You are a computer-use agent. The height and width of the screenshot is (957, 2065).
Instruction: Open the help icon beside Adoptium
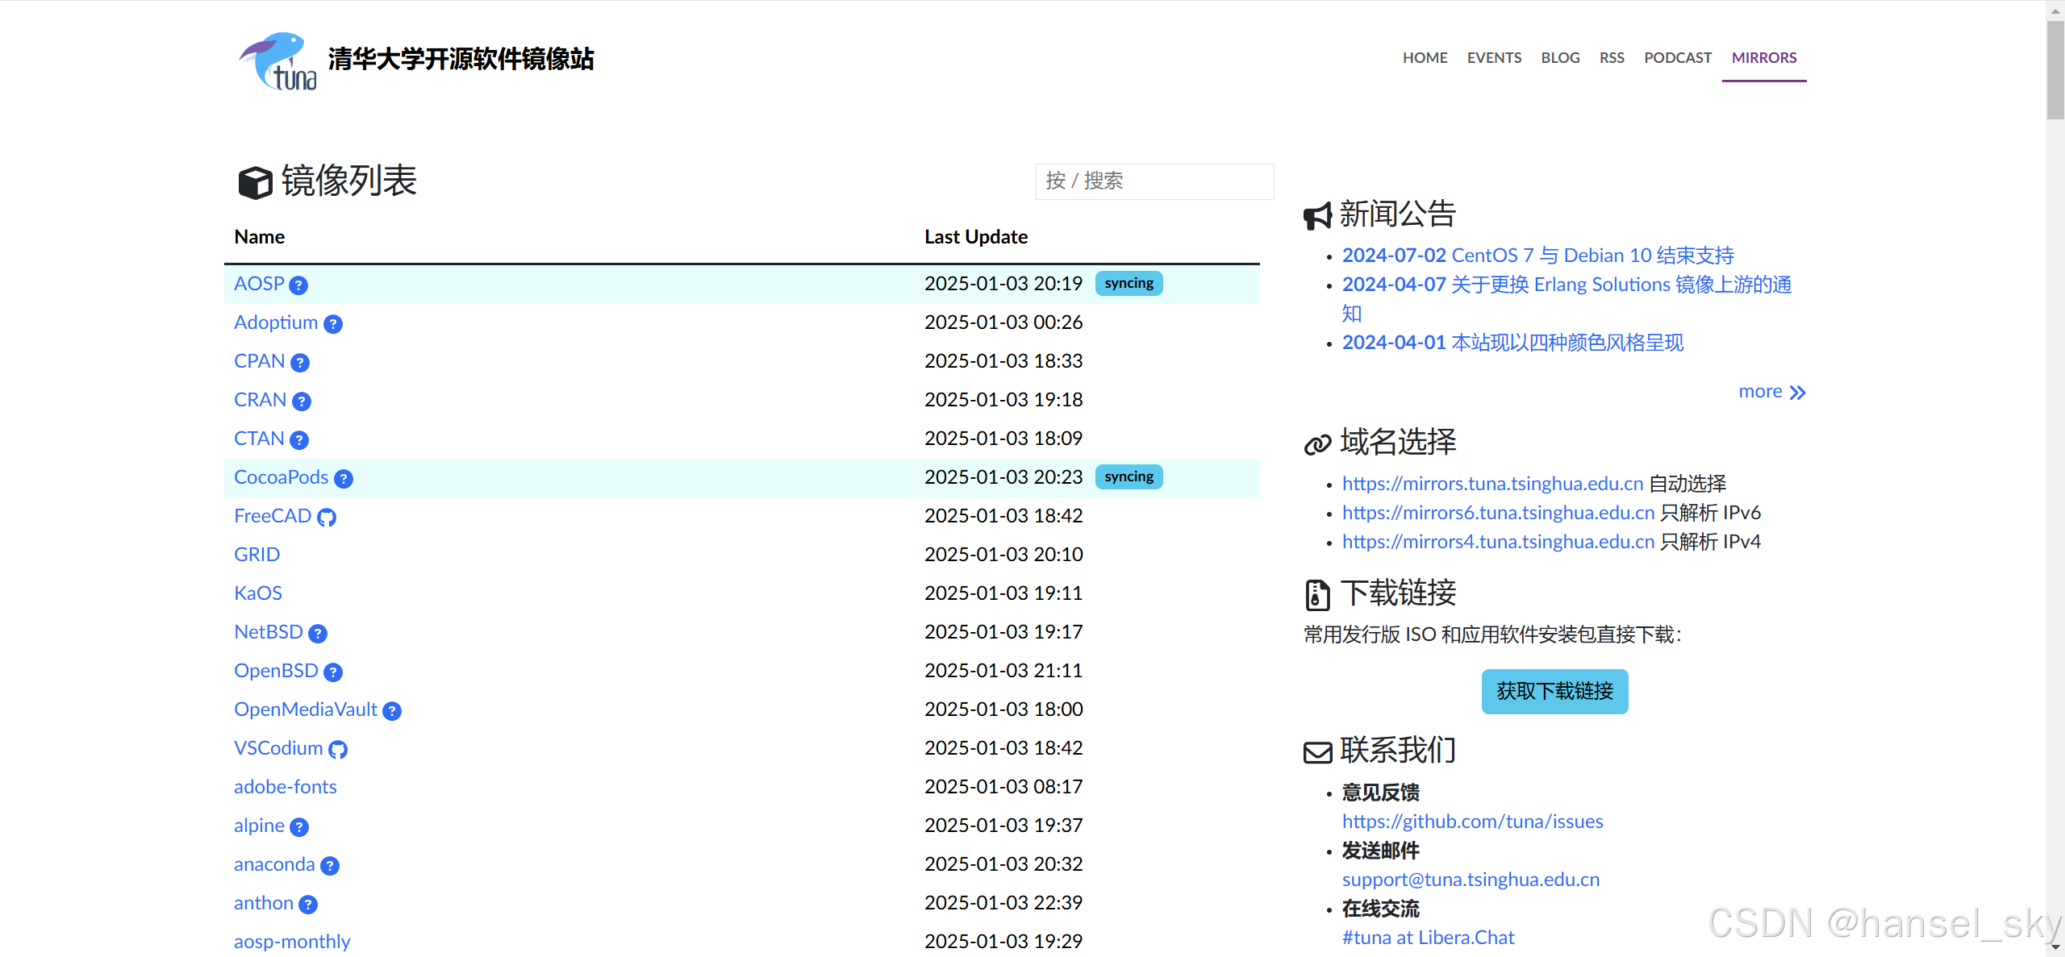(x=333, y=324)
